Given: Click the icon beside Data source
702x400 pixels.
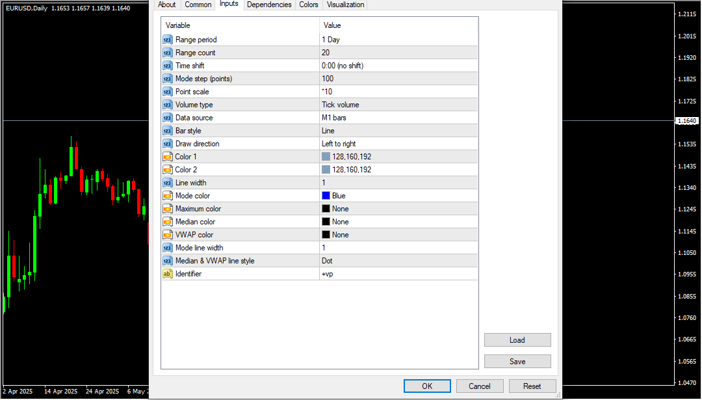Looking at the screenshot, I should coord(167,118).
